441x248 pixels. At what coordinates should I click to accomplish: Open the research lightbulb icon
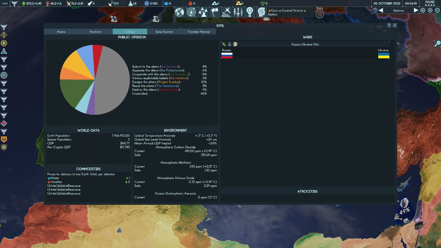tap(250, 12)
